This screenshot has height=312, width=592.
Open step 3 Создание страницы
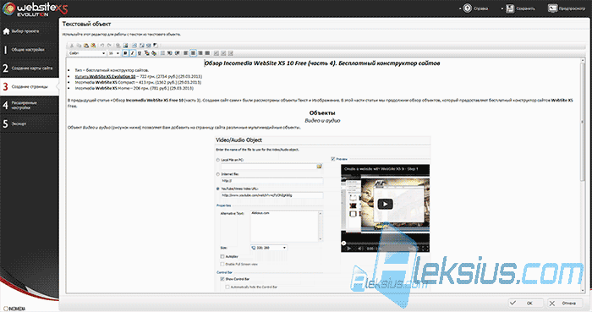click(29, 86)
